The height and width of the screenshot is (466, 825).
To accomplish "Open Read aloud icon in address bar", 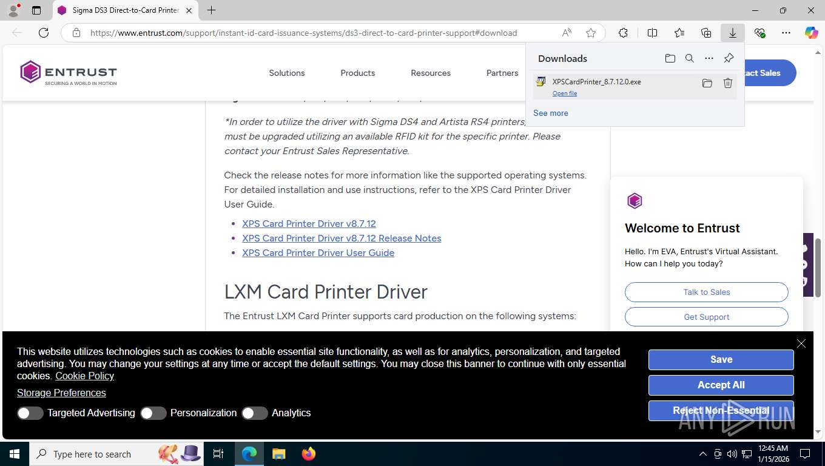I will (x=567, y=33).
